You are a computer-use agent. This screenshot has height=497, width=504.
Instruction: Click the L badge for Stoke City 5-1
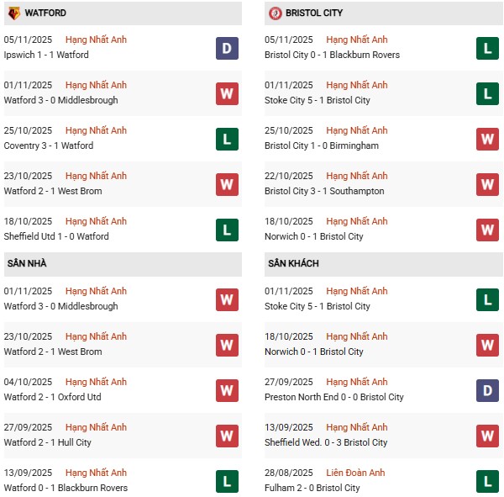click(487, 93)
